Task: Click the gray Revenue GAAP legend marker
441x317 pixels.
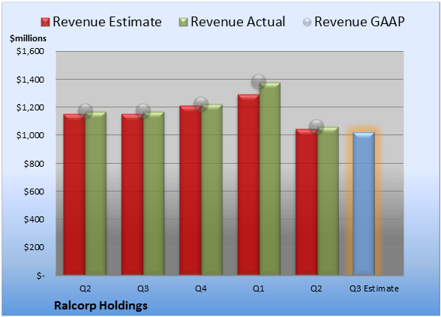Action: point(307,23)
